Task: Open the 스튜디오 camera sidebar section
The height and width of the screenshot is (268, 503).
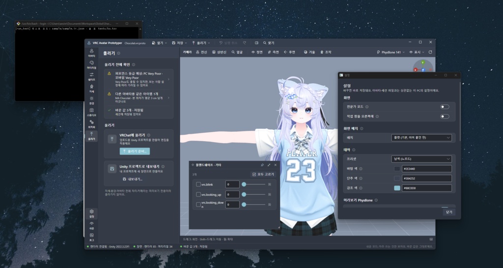Action: [91, 112]
